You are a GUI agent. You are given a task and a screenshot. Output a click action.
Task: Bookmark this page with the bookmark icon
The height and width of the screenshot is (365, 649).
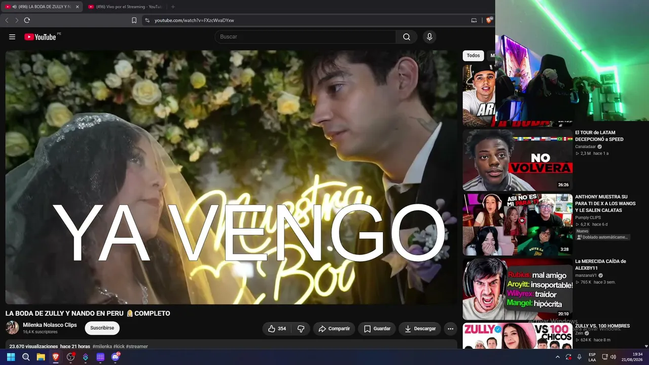(134, 20)
